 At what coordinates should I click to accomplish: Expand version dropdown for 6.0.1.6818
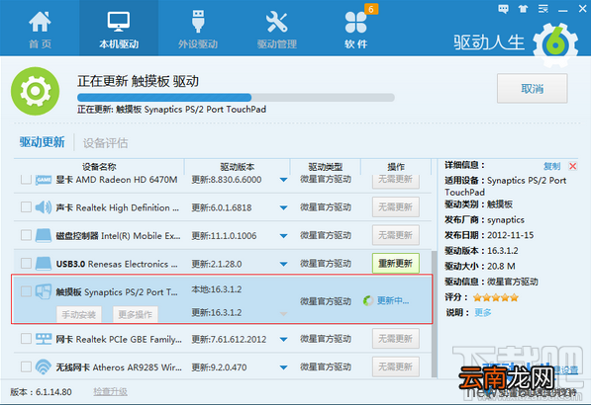(x=284, y=207)
